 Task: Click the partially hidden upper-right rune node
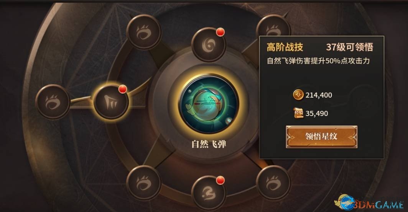click(x=273, y=26)
